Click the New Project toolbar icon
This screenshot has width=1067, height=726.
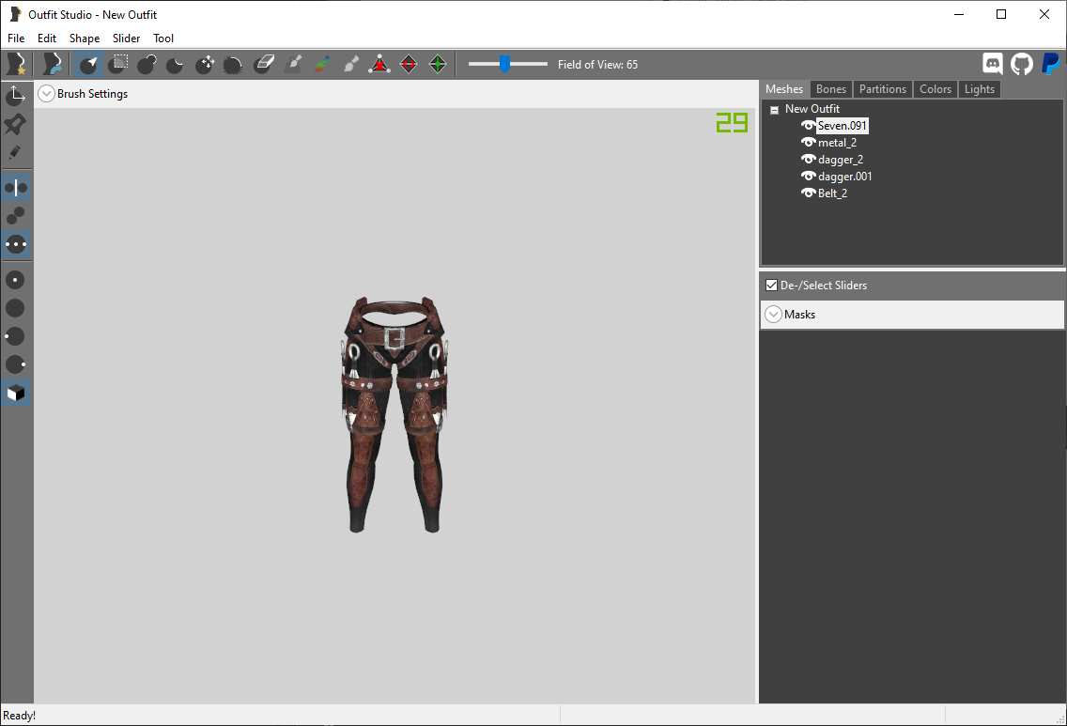coord(16,65)
